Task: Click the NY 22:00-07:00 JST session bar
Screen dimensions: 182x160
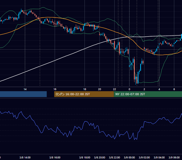Action: tap(148, 94)
